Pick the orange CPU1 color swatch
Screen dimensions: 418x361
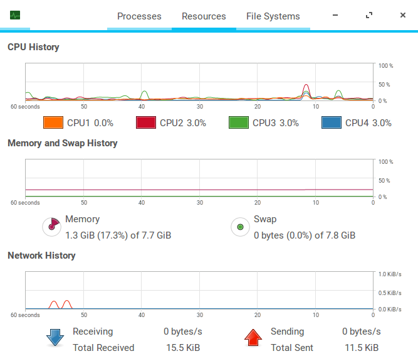(x=53, y=123)
